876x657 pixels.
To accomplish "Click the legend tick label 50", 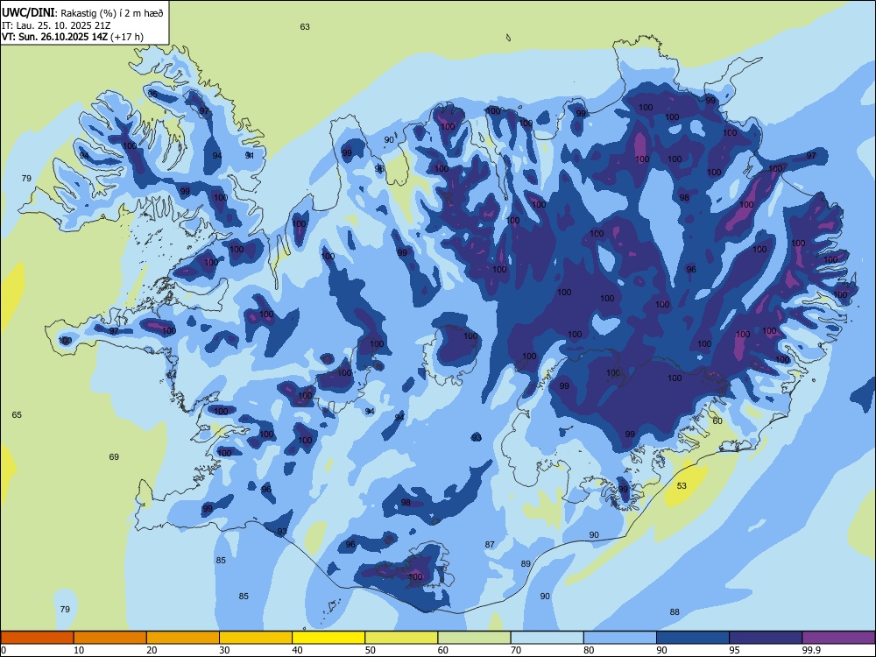I will pyautogui.click(x=371, y=650).
